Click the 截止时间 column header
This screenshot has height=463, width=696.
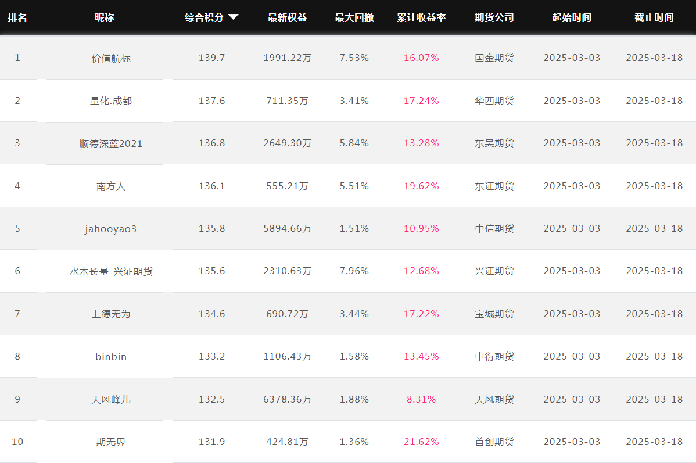(654, 18)
